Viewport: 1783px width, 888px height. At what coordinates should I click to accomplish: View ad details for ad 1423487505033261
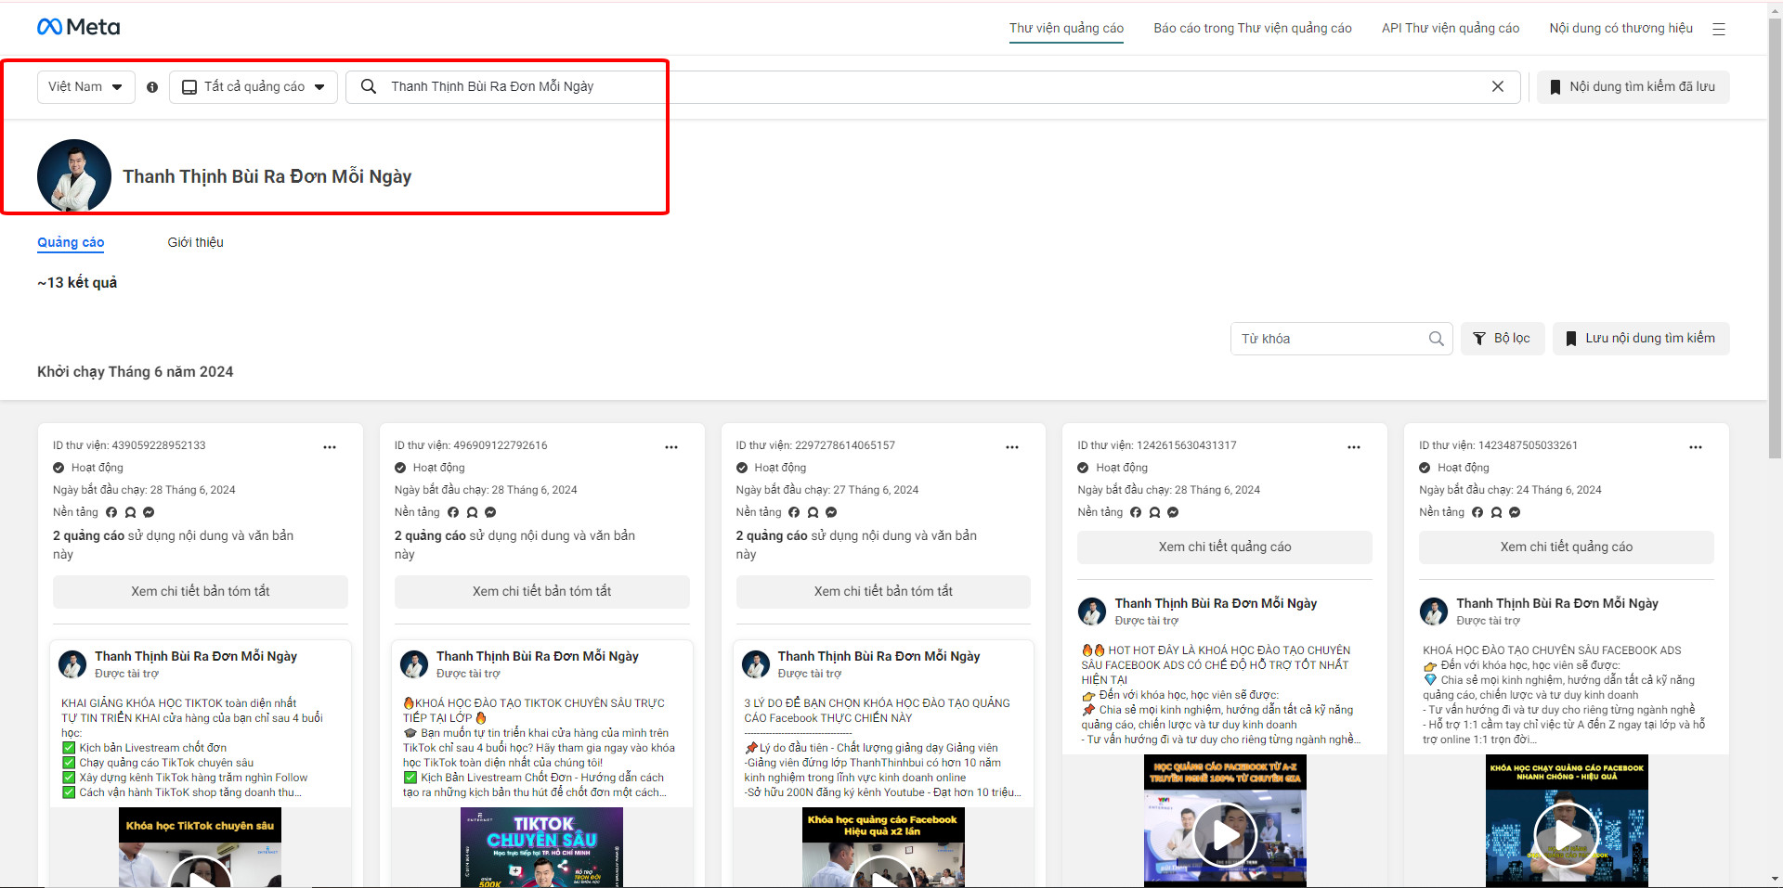[1567, 547]
